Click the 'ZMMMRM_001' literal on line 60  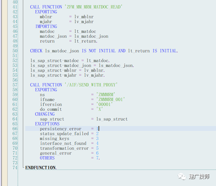coord(111,99)
